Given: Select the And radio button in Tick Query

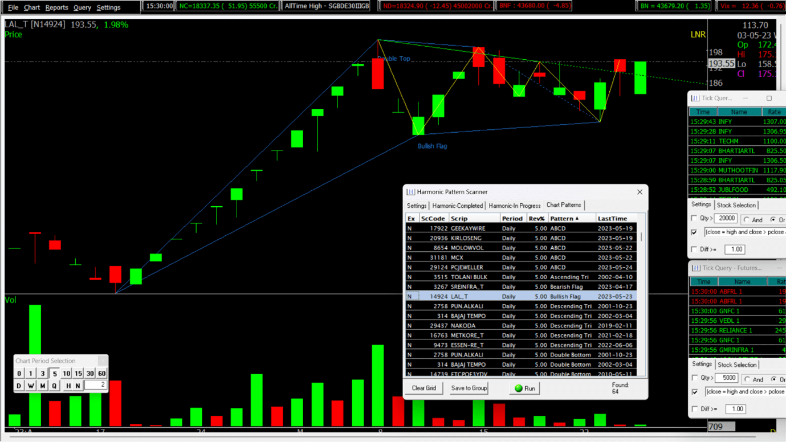Looking at the screenshot, I should (747, 219).
